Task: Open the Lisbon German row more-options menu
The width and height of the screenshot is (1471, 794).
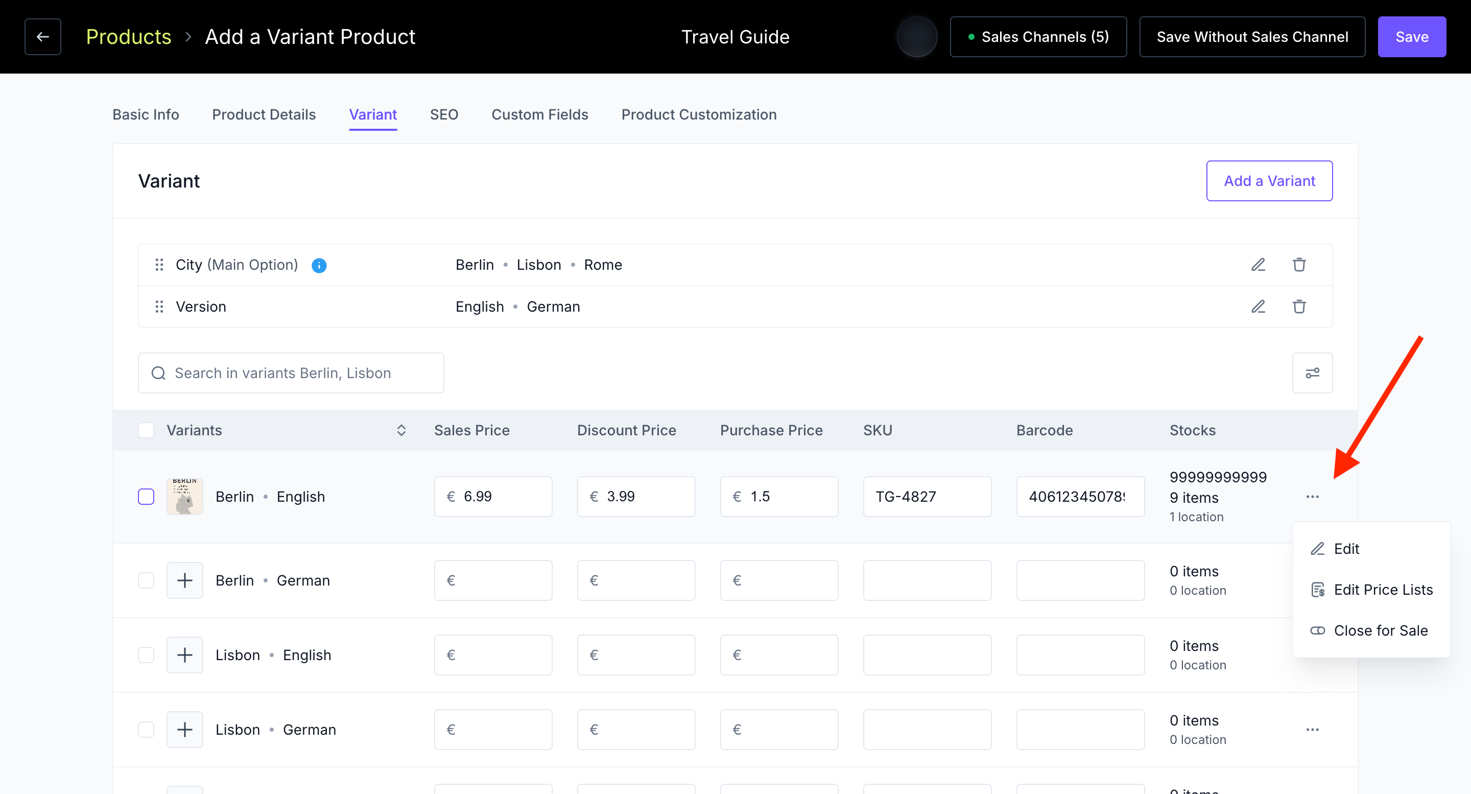Action: pos(1312,730)
